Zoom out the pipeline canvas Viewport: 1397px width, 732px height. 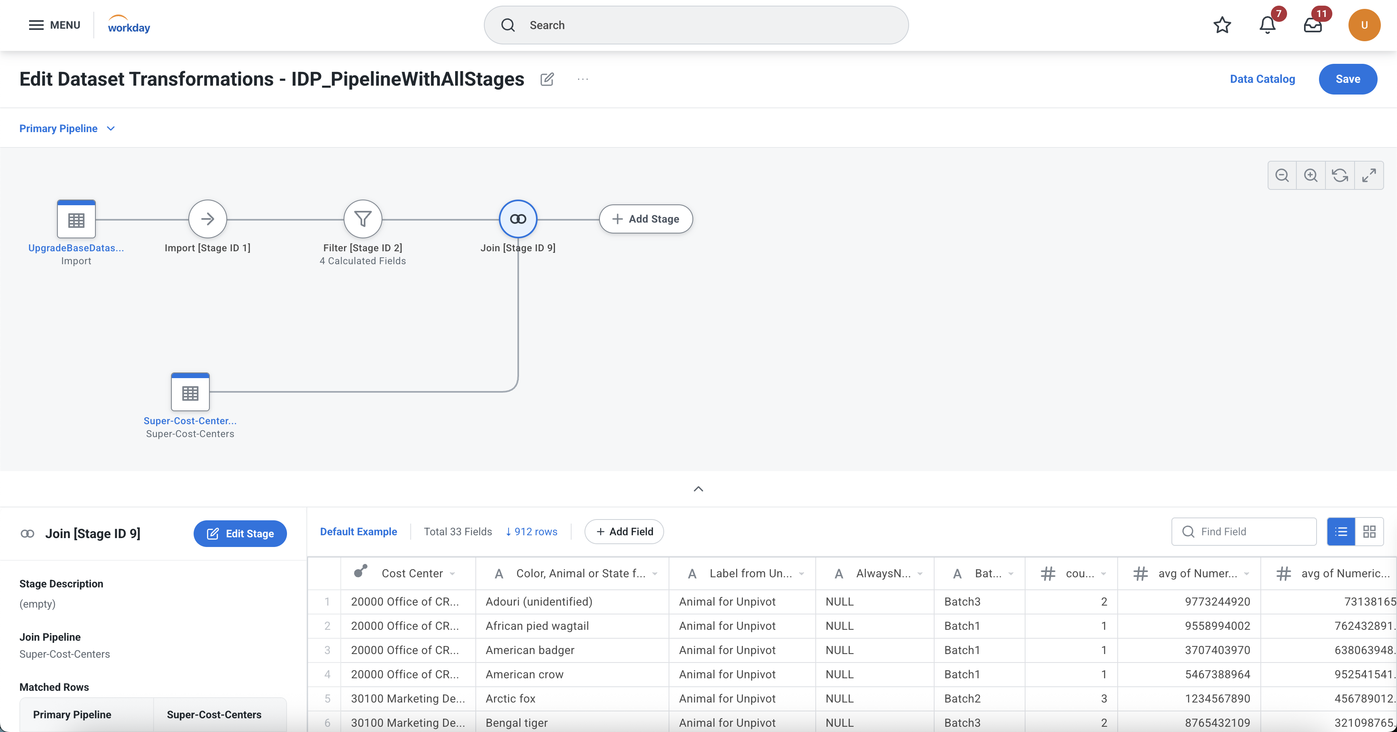(1282, 176)
